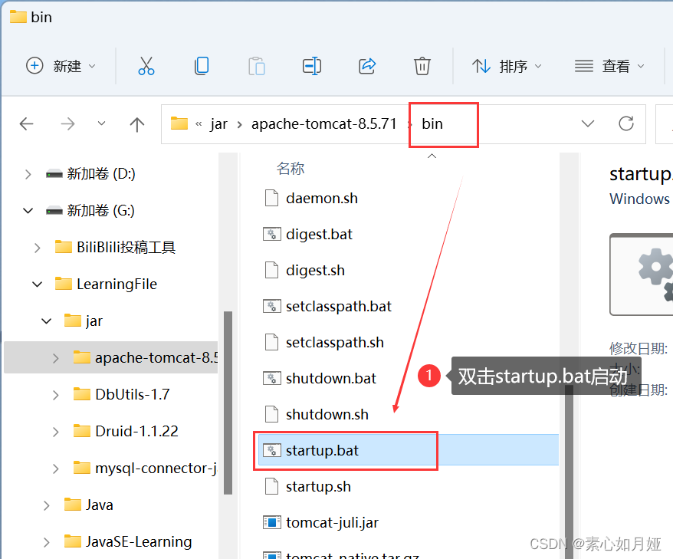Expand DbUtils-1.7 folder node

pyautogui.click(x=56, y=395)
